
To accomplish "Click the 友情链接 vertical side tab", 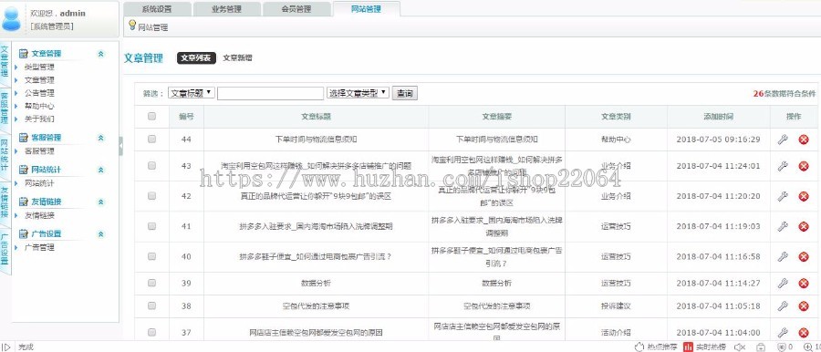I will [x=5, y=202].
